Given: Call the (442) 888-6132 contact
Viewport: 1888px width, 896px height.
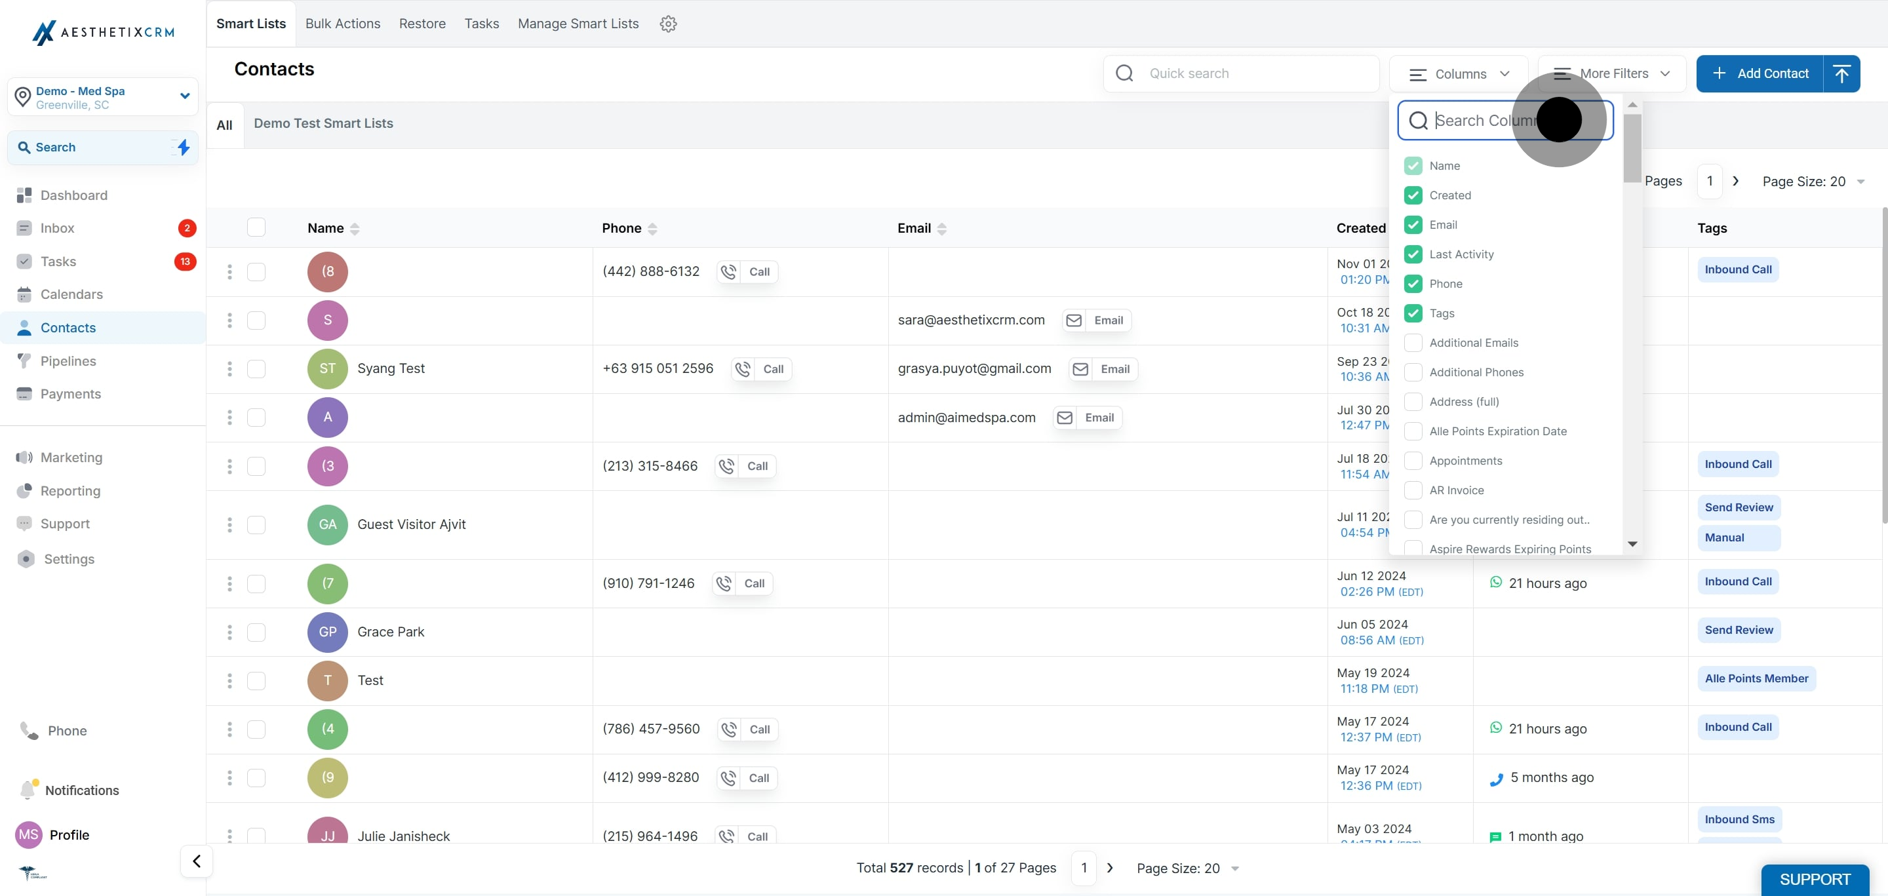Looking at the screenshot, I should tap(747, 272).
